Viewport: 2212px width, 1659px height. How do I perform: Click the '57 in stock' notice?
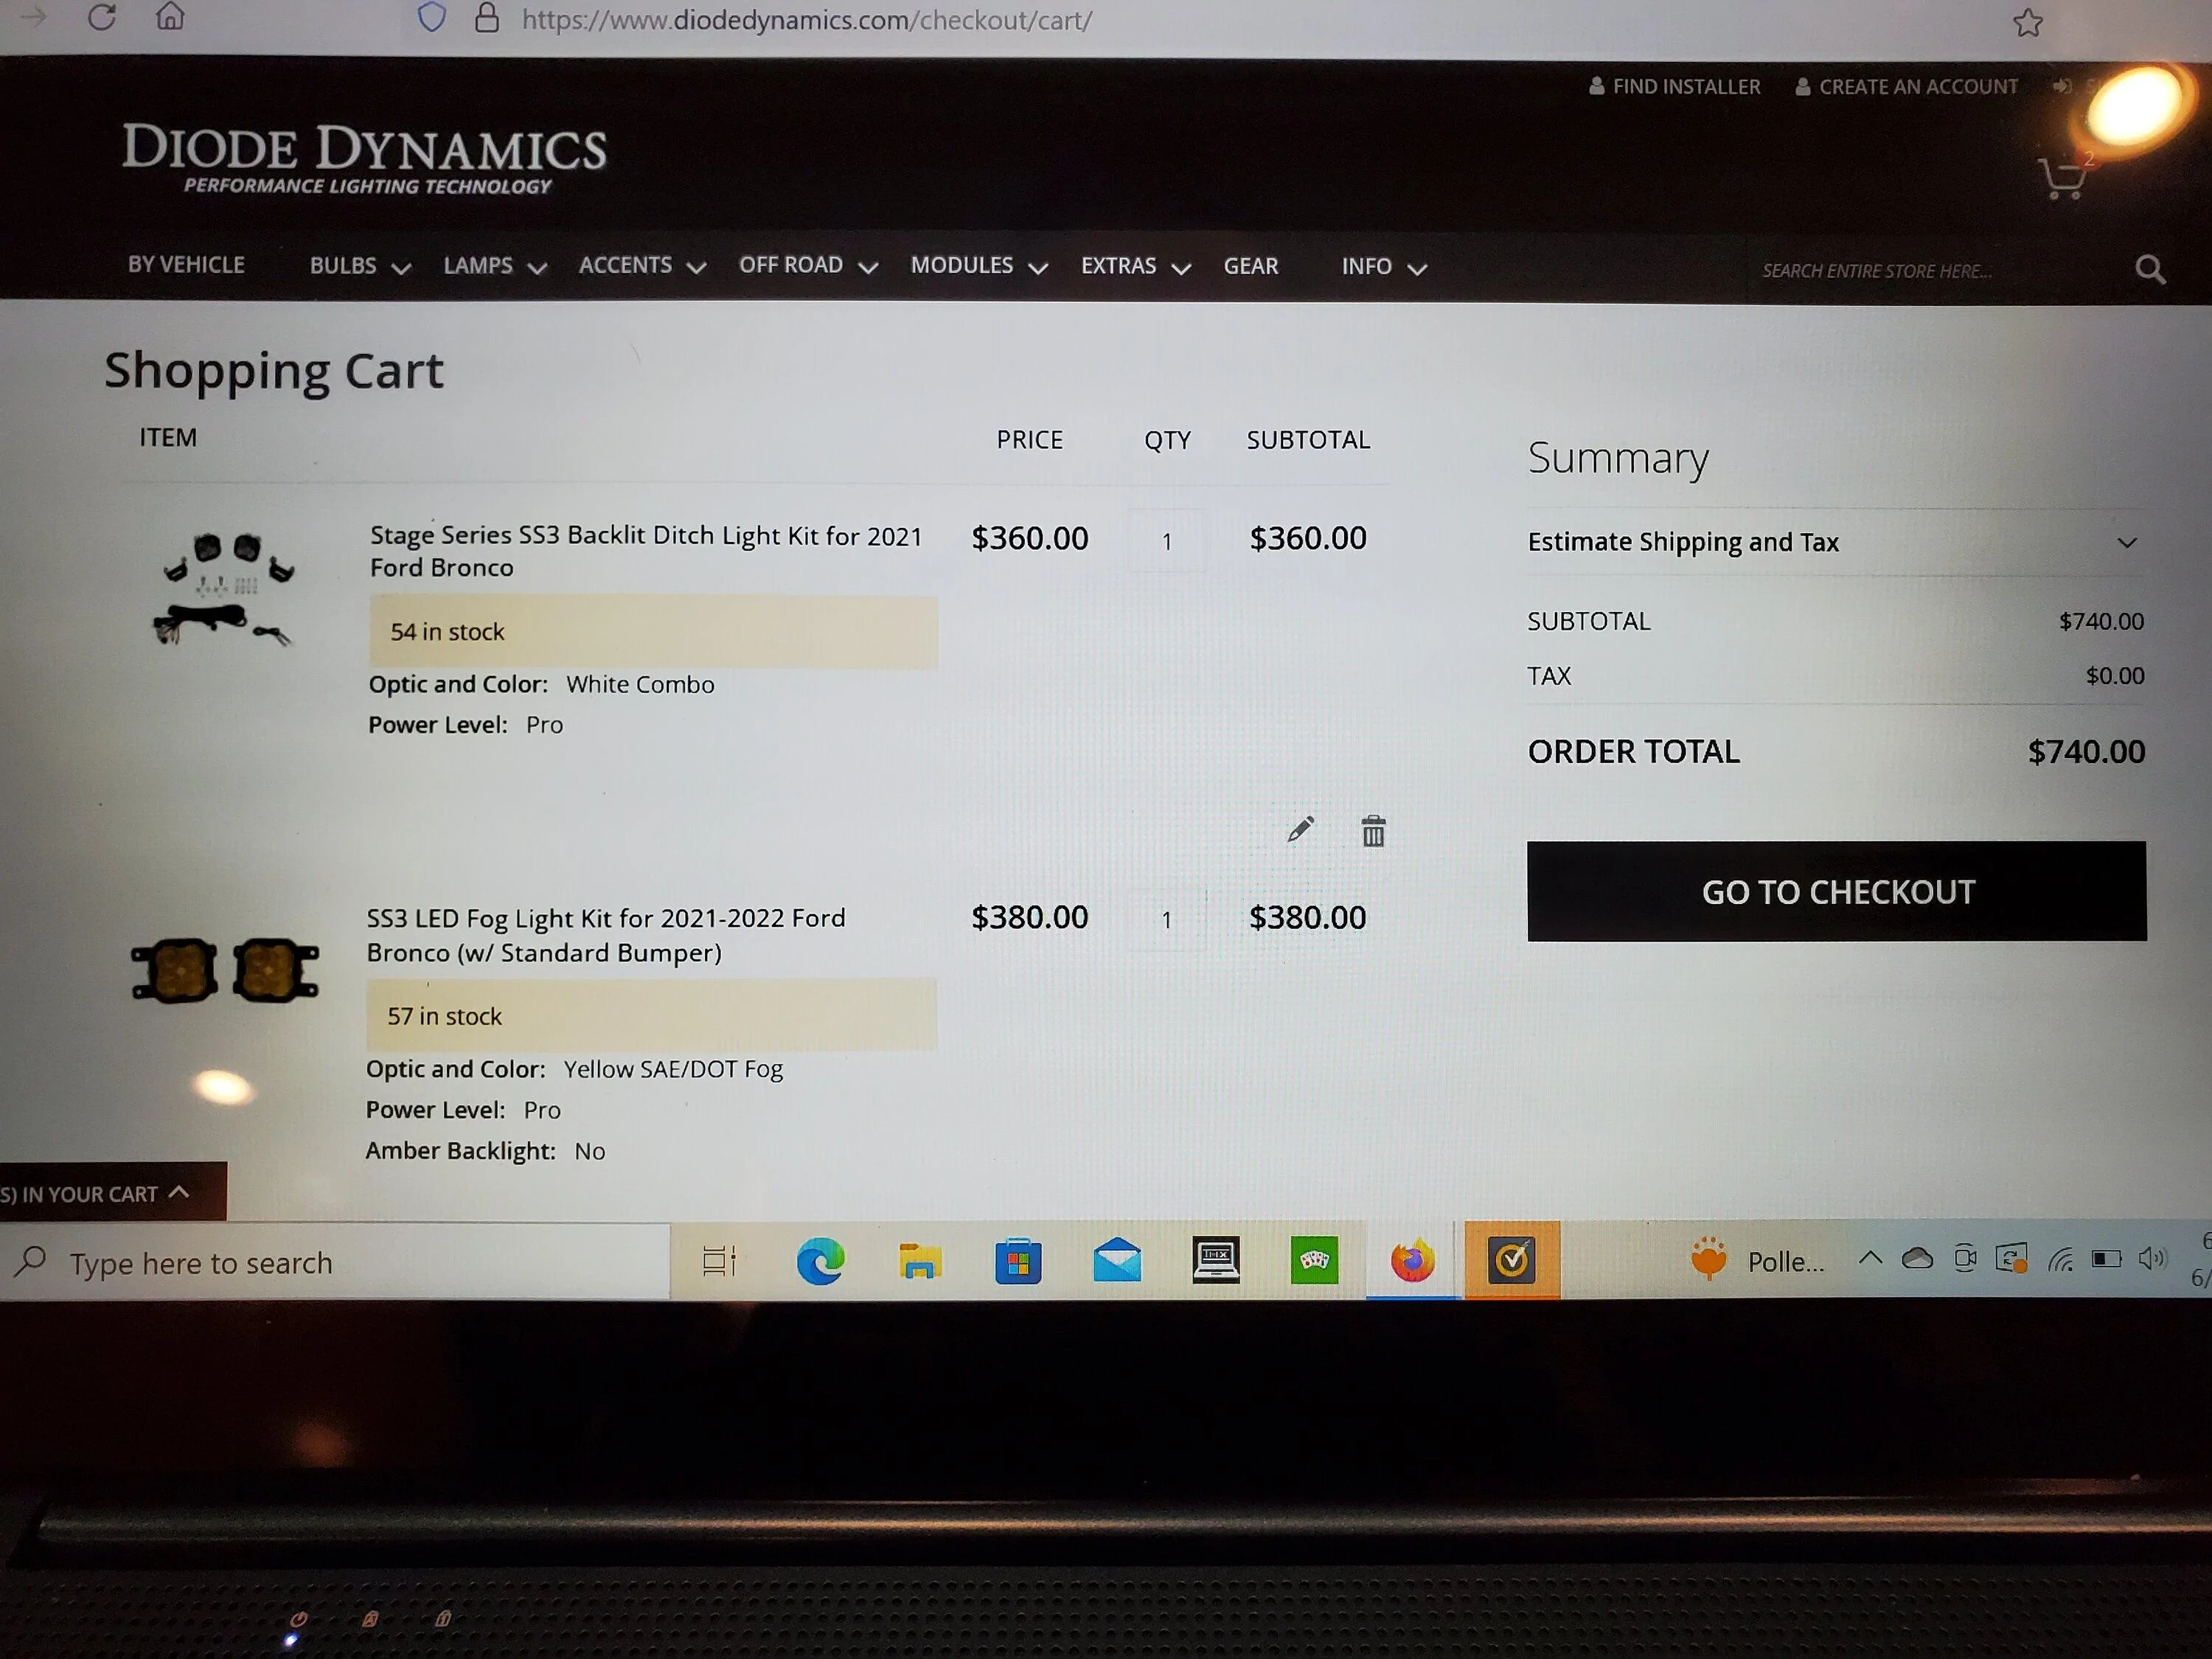(651, 1015)
